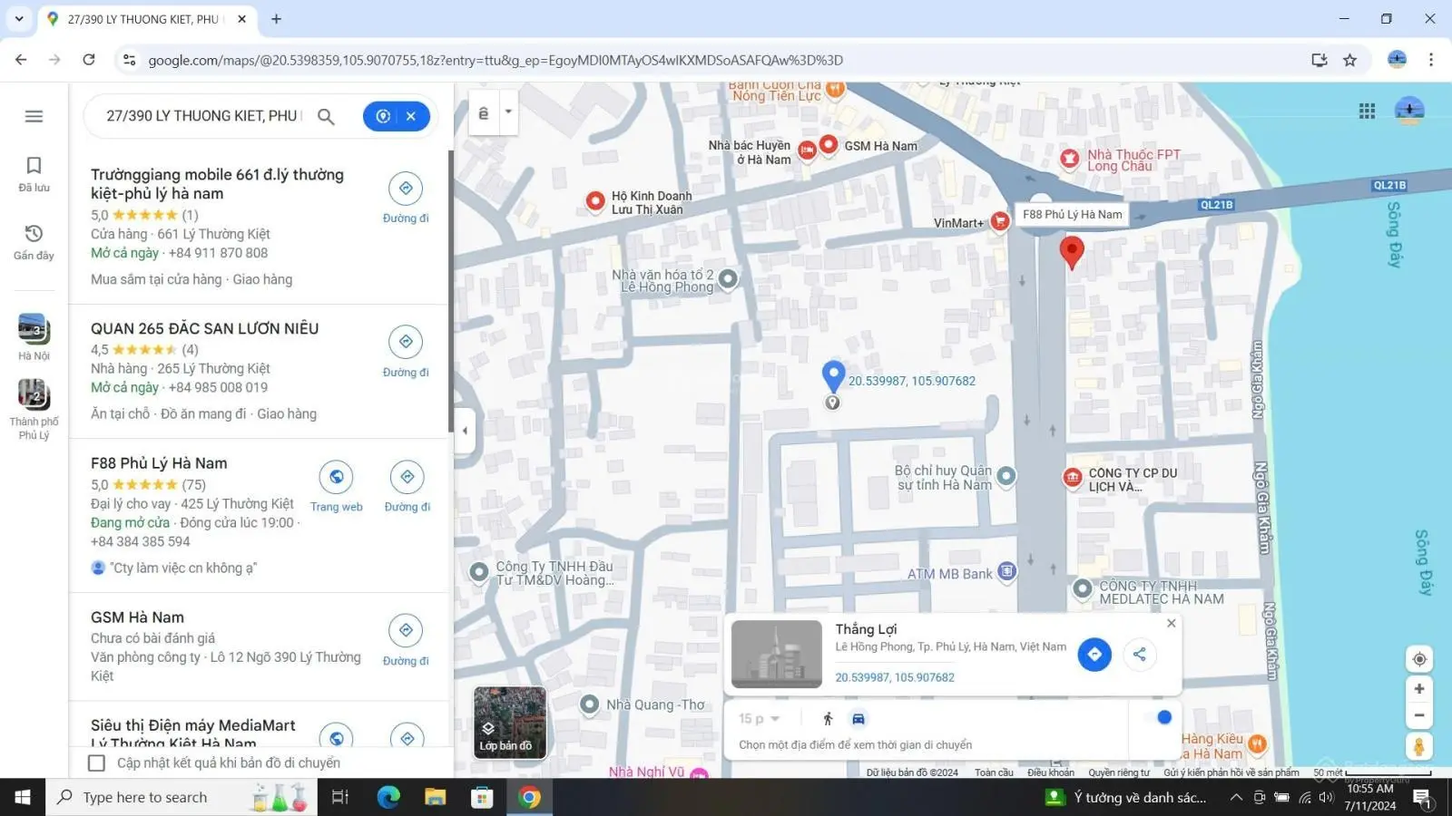
Task: Zoom out the map
Action: pyautogui.click(x=1419, y=715)
